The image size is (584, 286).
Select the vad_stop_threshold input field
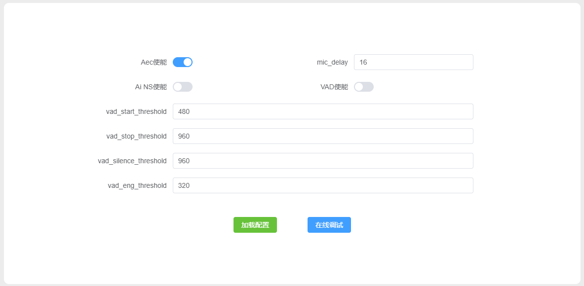coord(323,136)
